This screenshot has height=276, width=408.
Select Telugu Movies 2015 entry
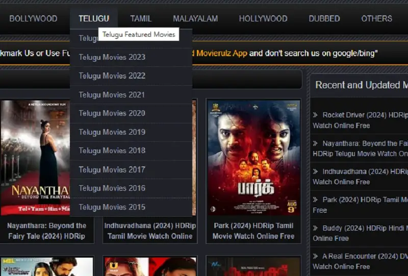[112, 207]
